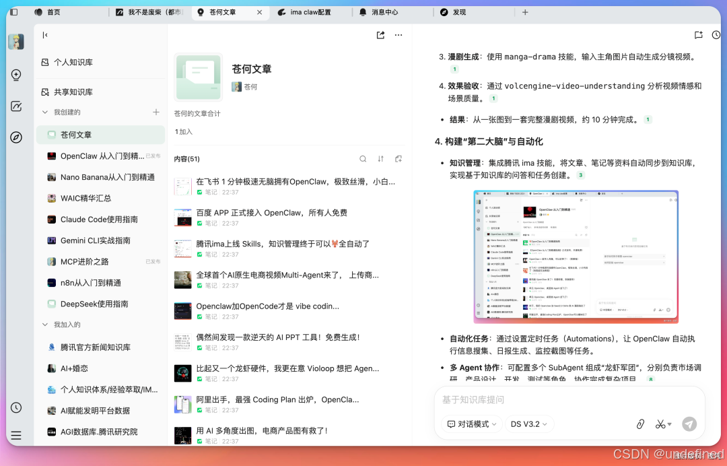Screen dimensions: 727x466
Task: Open note 偶然间发现一款逆天的 AI PPT 工具
Action: 289,341
